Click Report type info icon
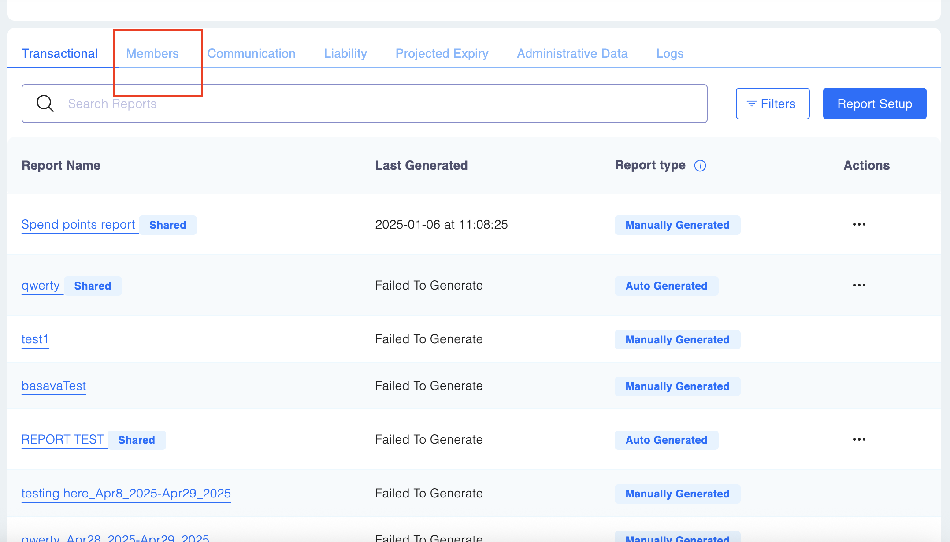Viewport: 950px width, 542px height. click(x=700, y=166)
